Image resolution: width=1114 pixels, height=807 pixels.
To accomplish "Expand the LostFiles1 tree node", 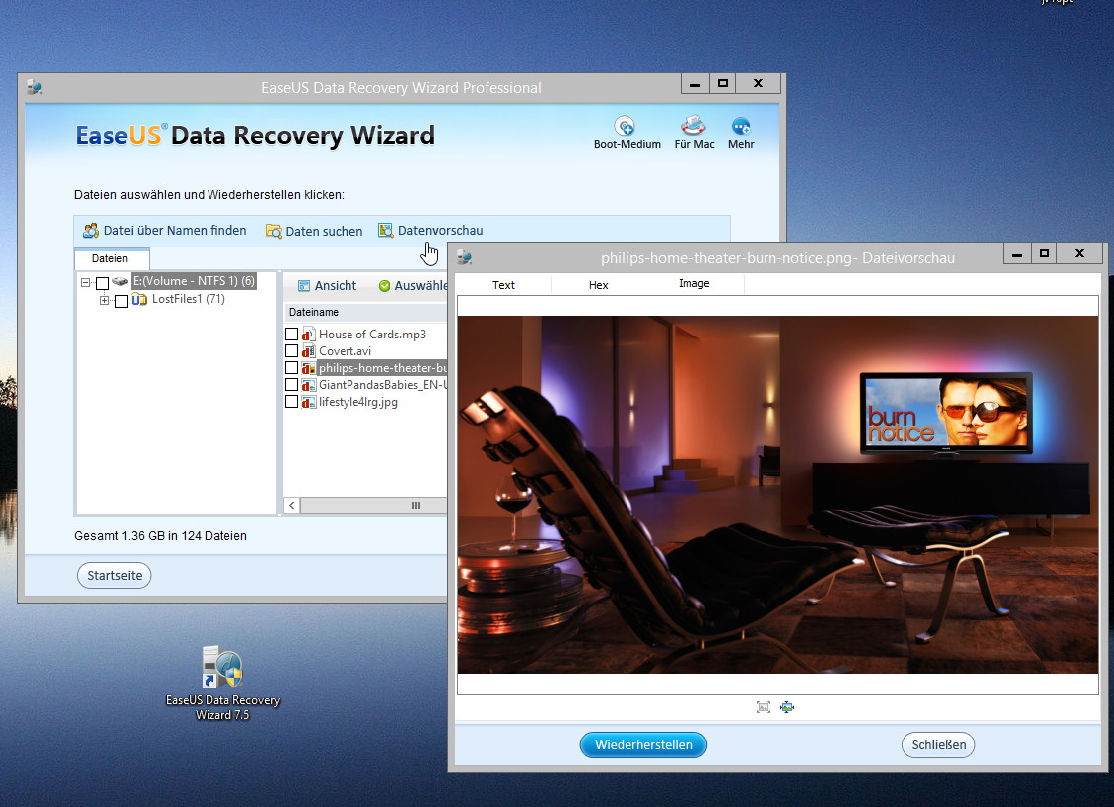I will pyautogui.click(x=105, y=300).
